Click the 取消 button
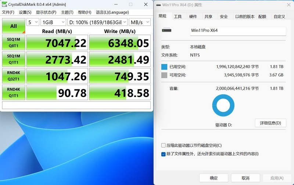This screenshot has height=185, width=294. 245,178
